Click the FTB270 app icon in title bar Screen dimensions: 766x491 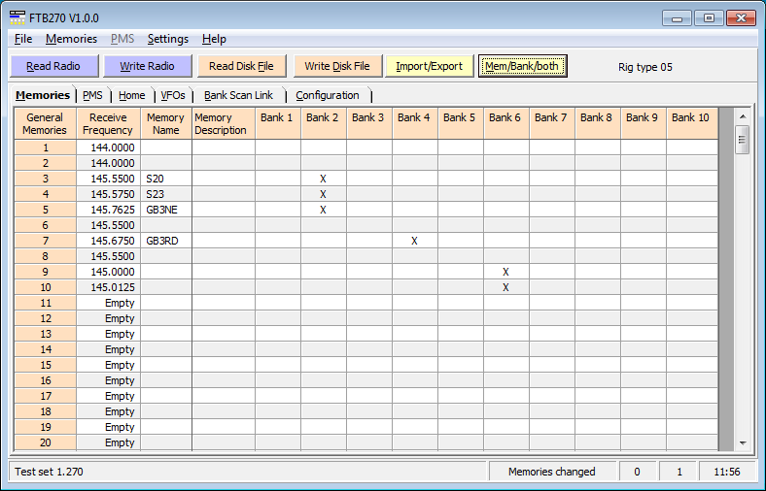17,17
